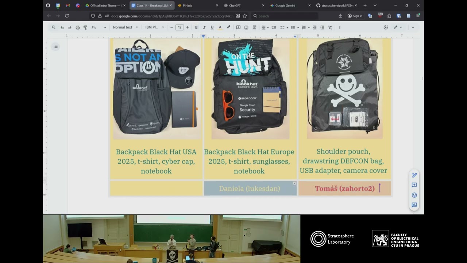Click the Tomáš (zahorto2) name cell
This screenshot has height=263, width=467.
[345, 188]
